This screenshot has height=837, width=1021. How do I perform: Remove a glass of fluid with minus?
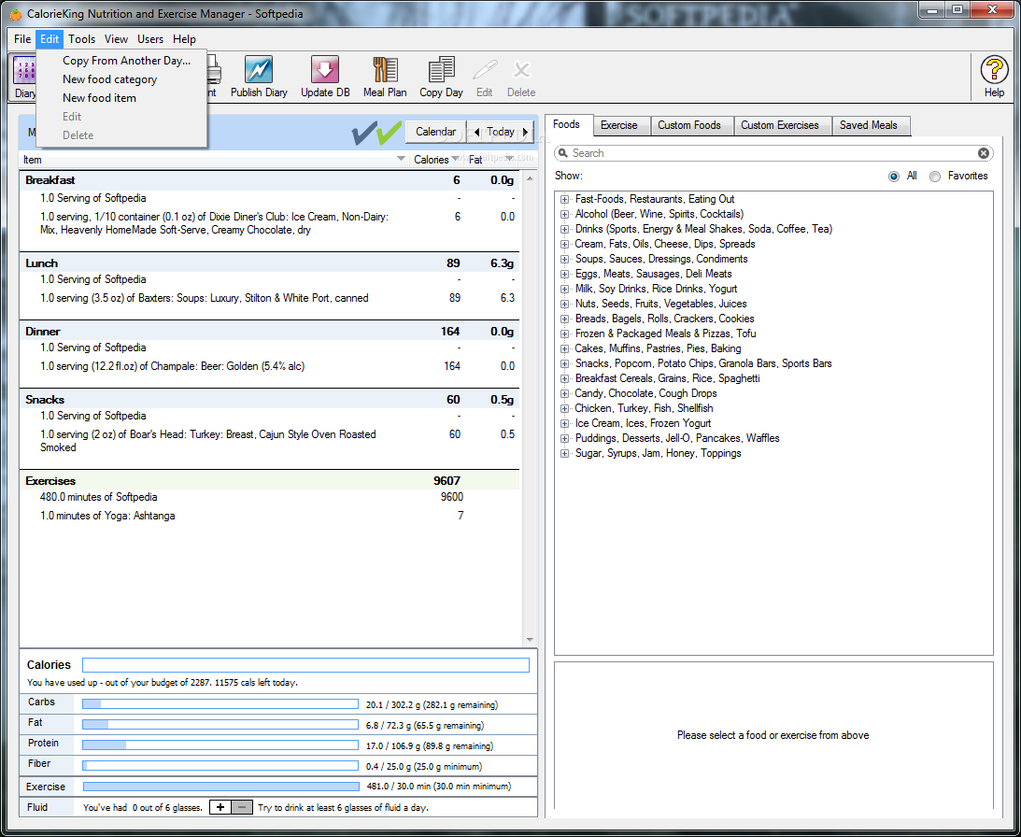pyautogui.click(x=242, y=807)
